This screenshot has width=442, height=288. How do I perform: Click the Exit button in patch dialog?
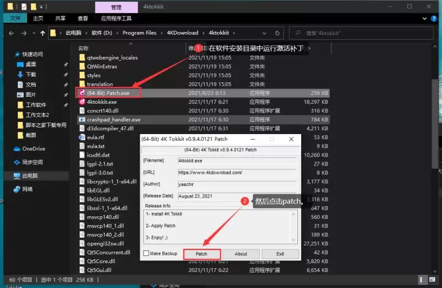click(x=280, y=254)
